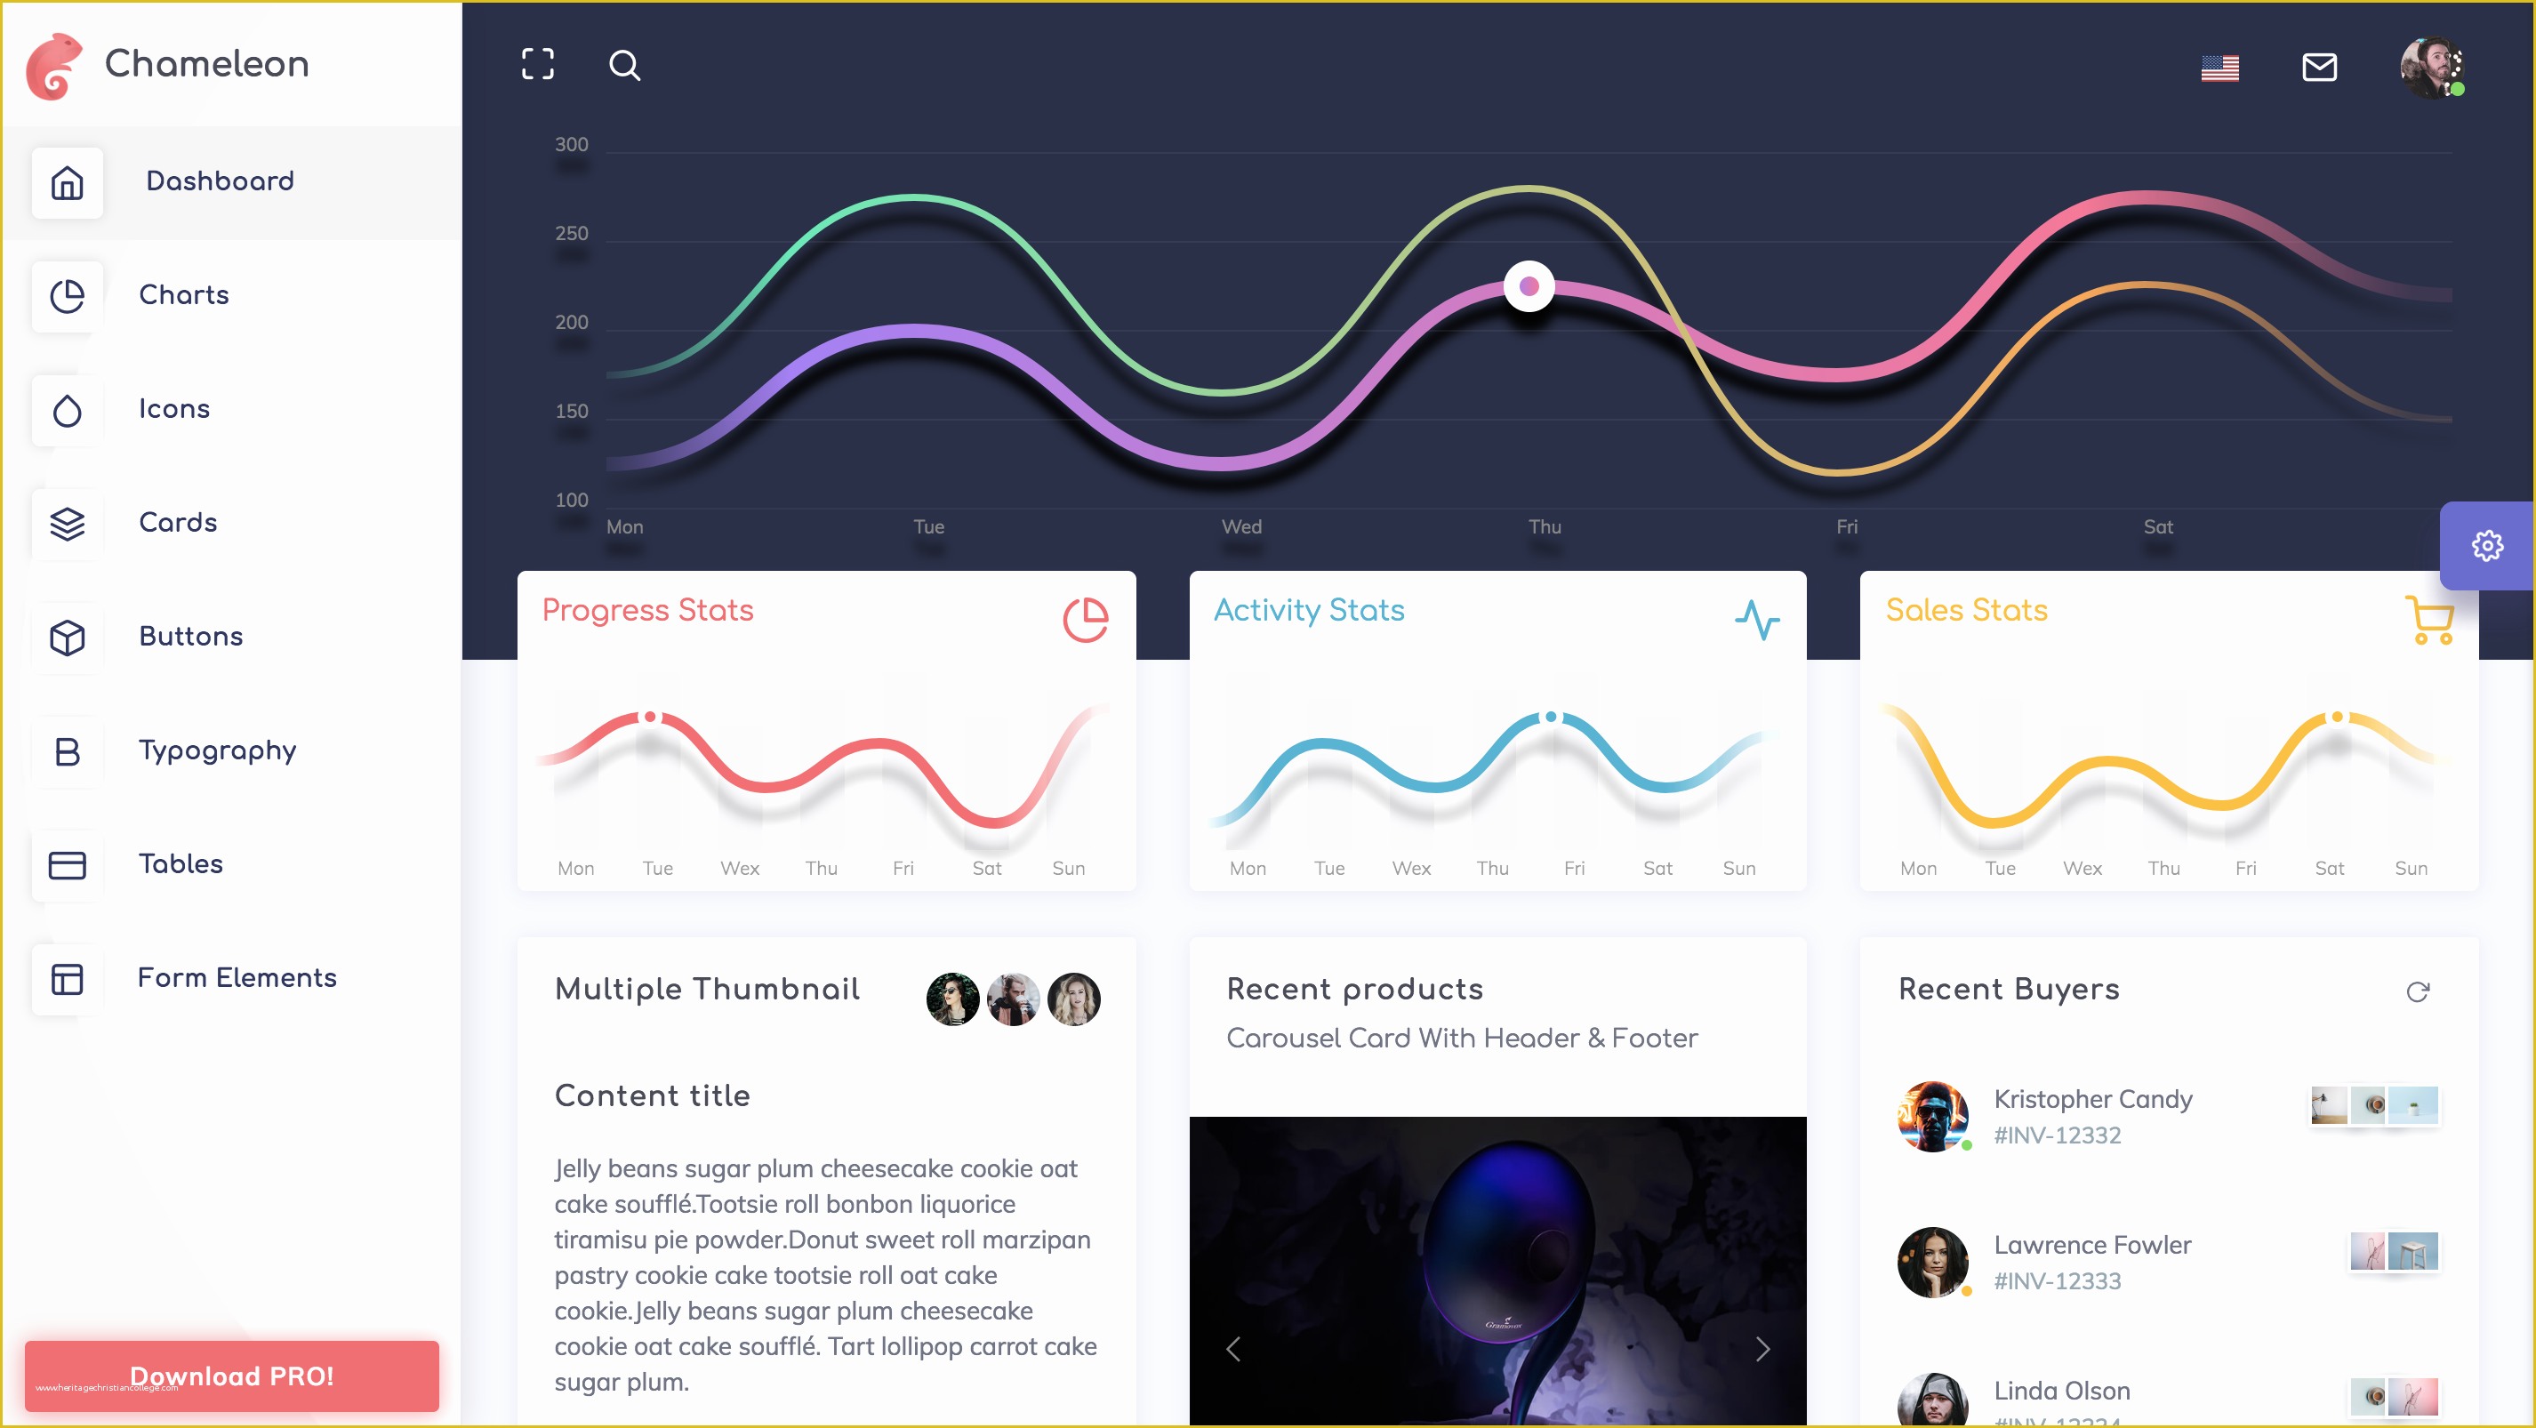This screenshot has height=1428, width=2536.
Task: Click the Tables sidebar item
Action: point(180,863)
